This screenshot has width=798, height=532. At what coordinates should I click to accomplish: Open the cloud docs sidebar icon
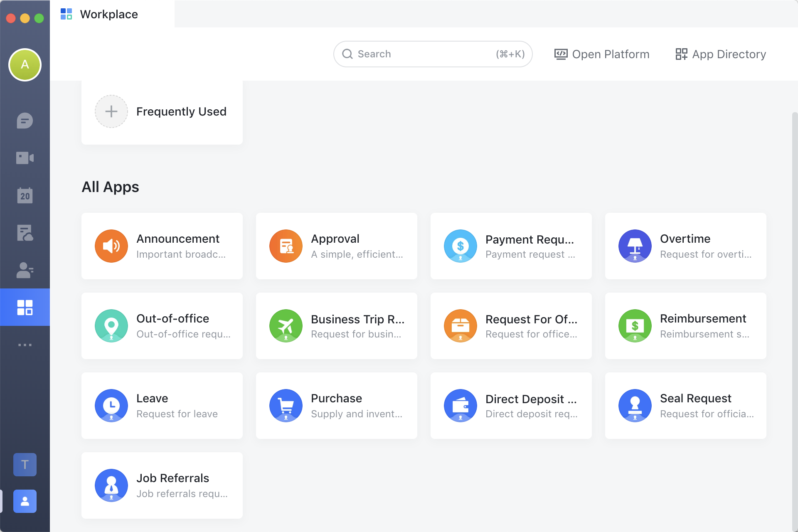(25, 233)
